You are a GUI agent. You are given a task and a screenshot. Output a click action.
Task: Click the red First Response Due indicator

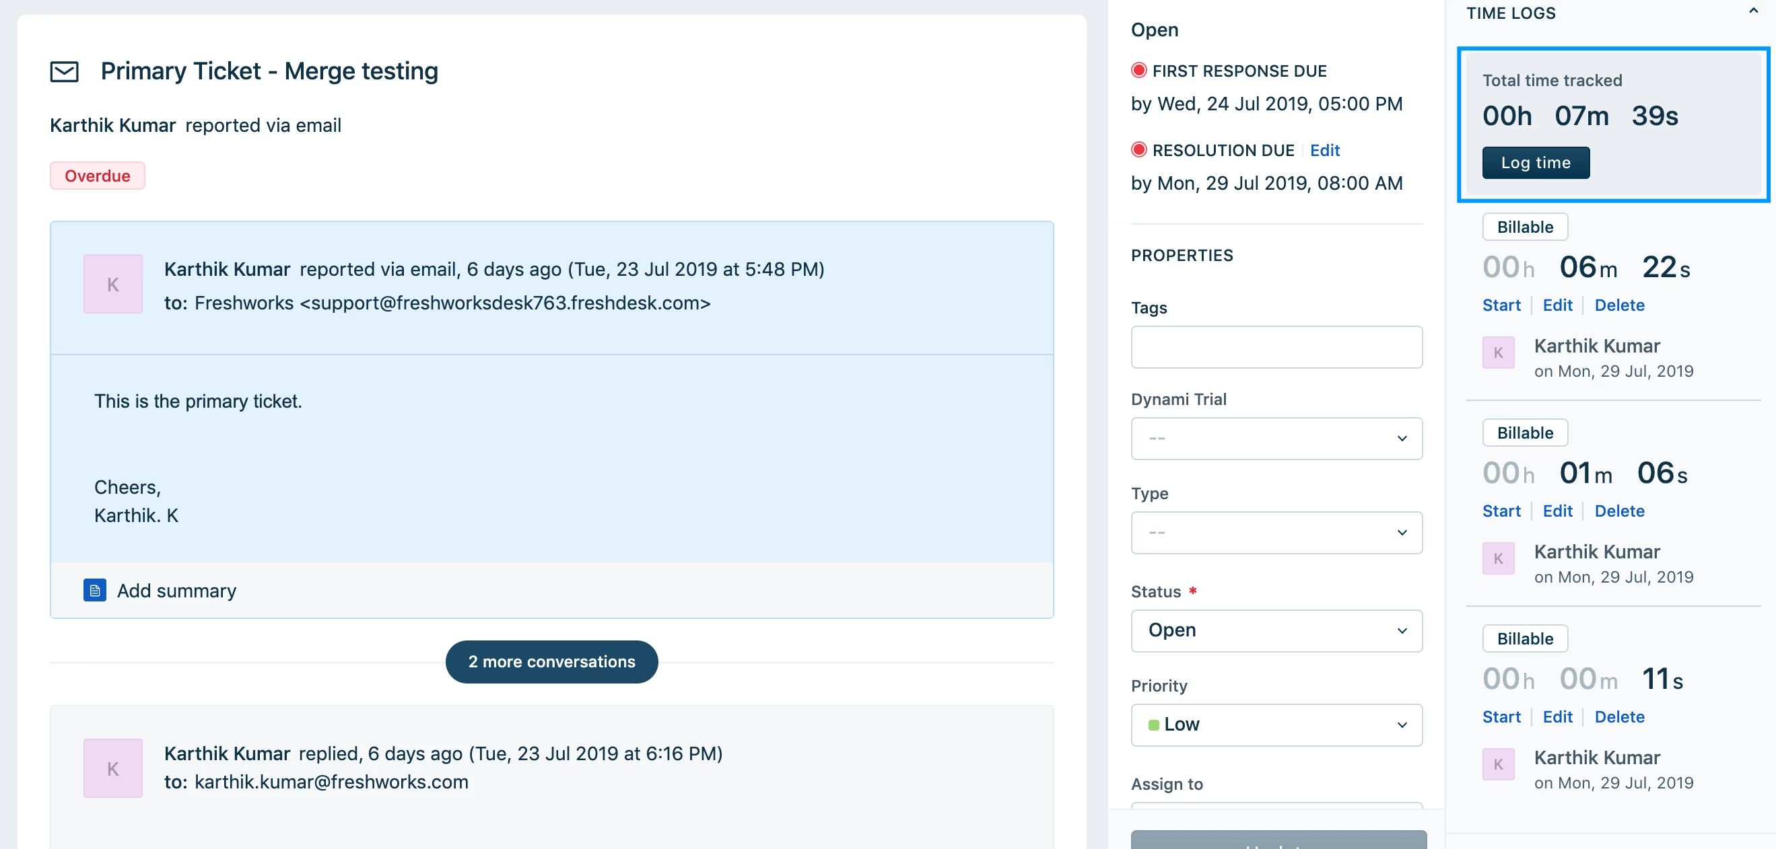[x=1139, y=70]
